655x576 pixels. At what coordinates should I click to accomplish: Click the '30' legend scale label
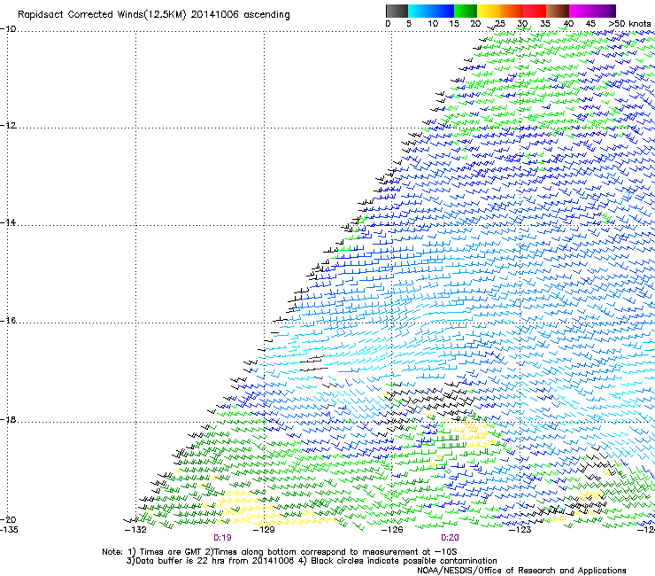tap(522, 24)
